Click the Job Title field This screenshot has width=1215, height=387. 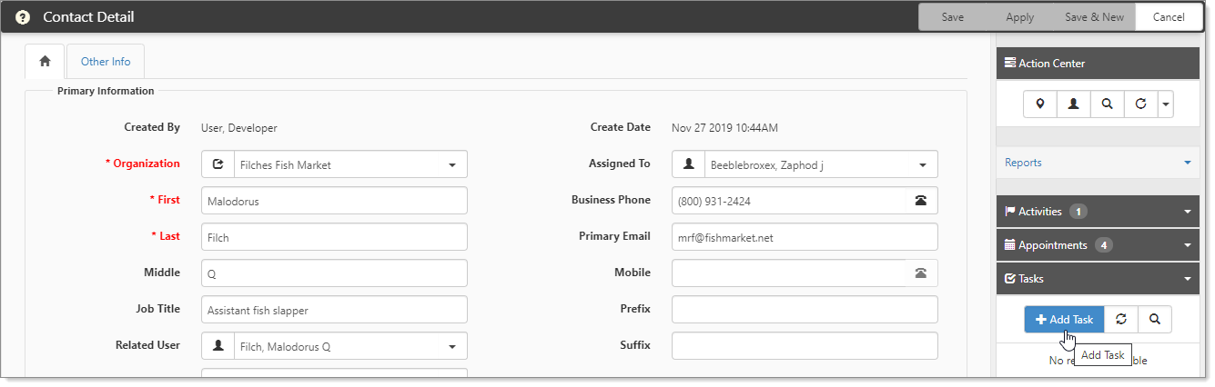point(334,310)
